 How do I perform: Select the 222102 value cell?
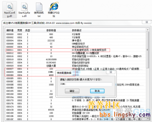(x=51, y=41)
